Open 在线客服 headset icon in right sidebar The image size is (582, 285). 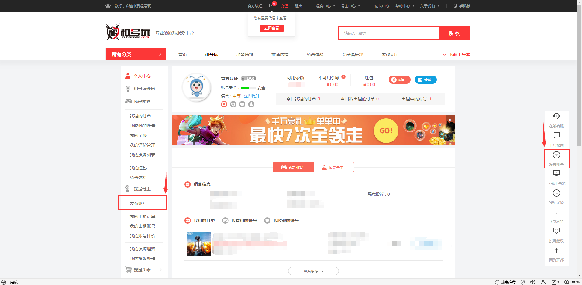[x=556, y=116]
